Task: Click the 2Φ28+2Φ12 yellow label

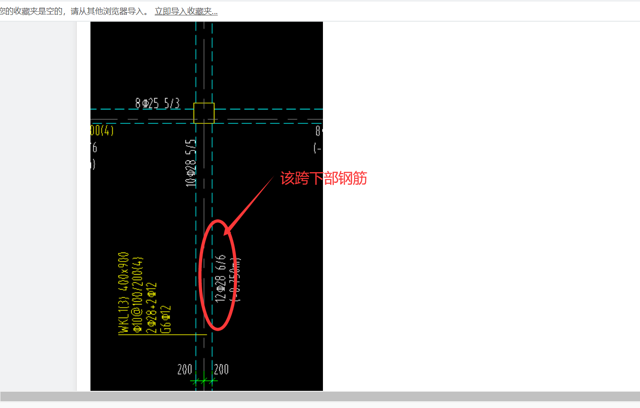Action: point(152,308)
